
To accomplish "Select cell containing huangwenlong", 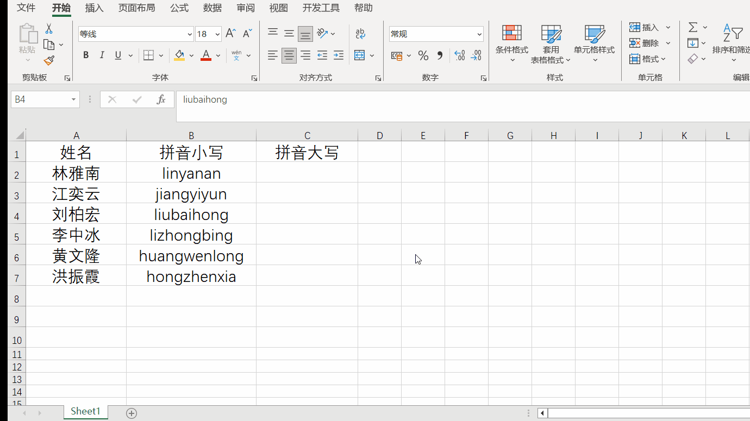I will point(191,256).
